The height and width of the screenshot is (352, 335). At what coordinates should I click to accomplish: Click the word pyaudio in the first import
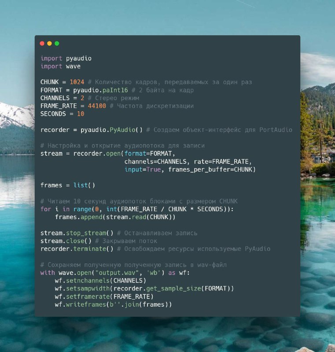pyautogui.click(x=79, y=59)
